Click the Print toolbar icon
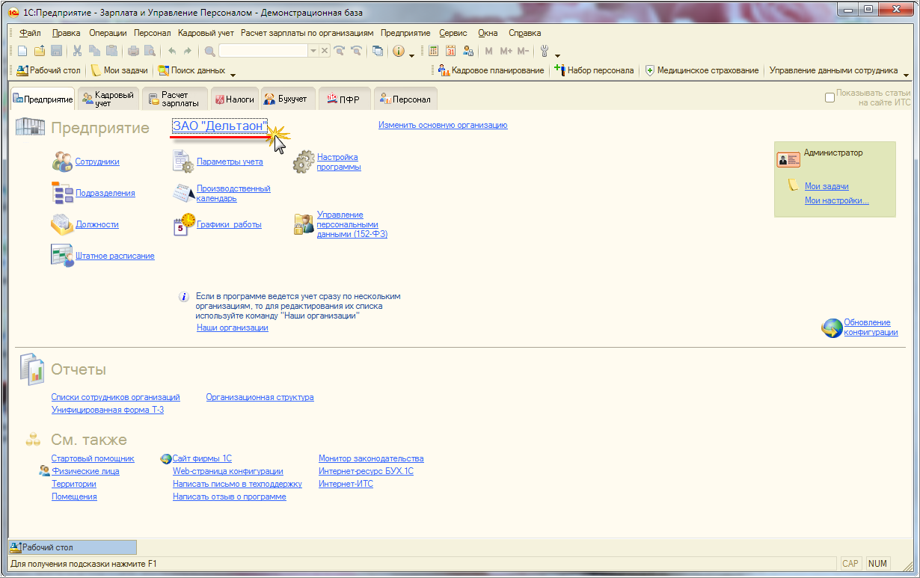The width and height of the screenshot is (920, 578). coord(133,51)
